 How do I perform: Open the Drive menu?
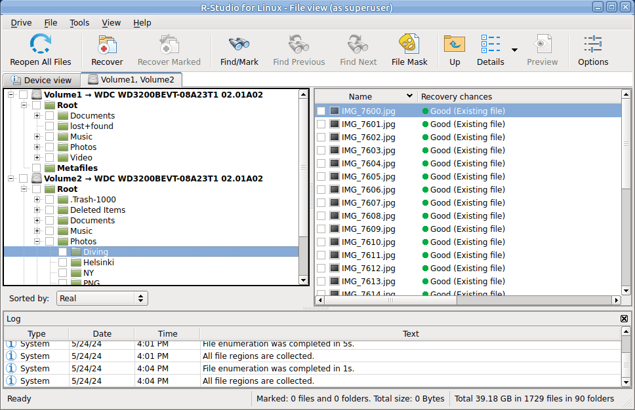[x=21, y=23]
